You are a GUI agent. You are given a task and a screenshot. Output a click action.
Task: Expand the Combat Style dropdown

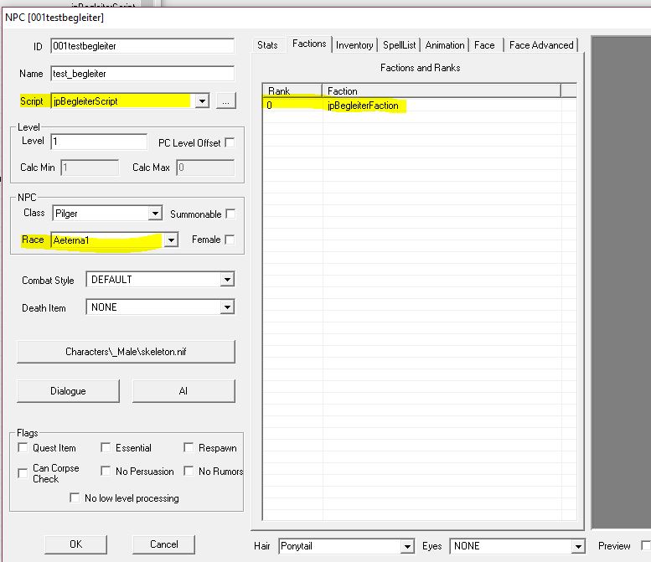(227, 280)
